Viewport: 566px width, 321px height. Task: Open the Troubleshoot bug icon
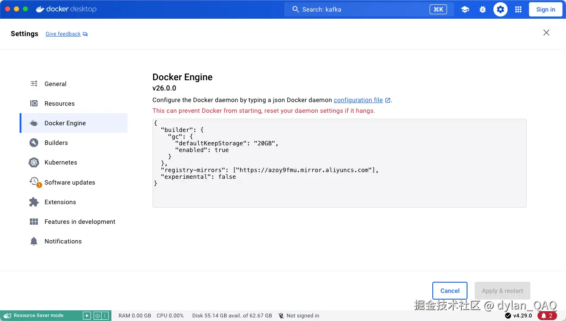[483, 9]
